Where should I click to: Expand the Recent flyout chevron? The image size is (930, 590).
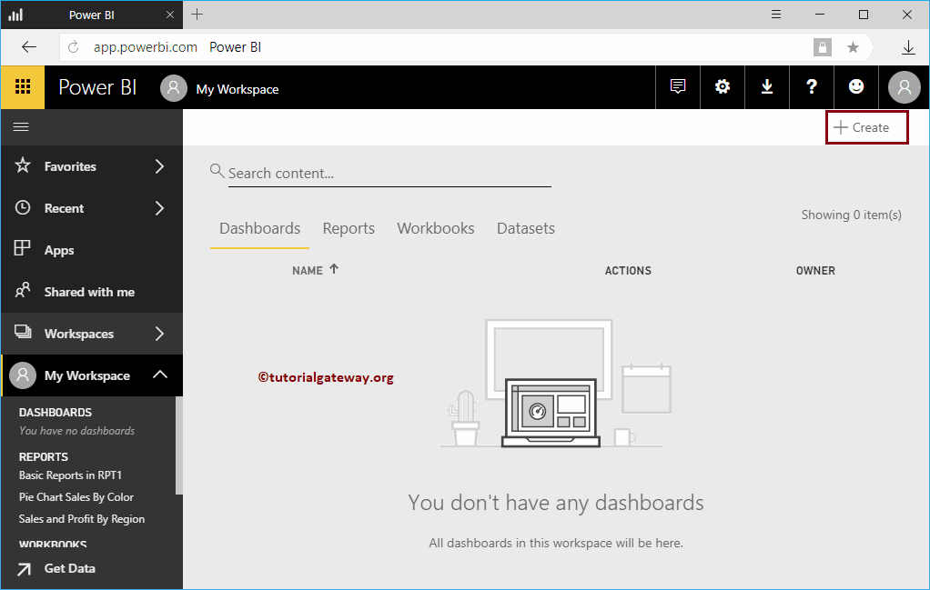tap(159, 208)
